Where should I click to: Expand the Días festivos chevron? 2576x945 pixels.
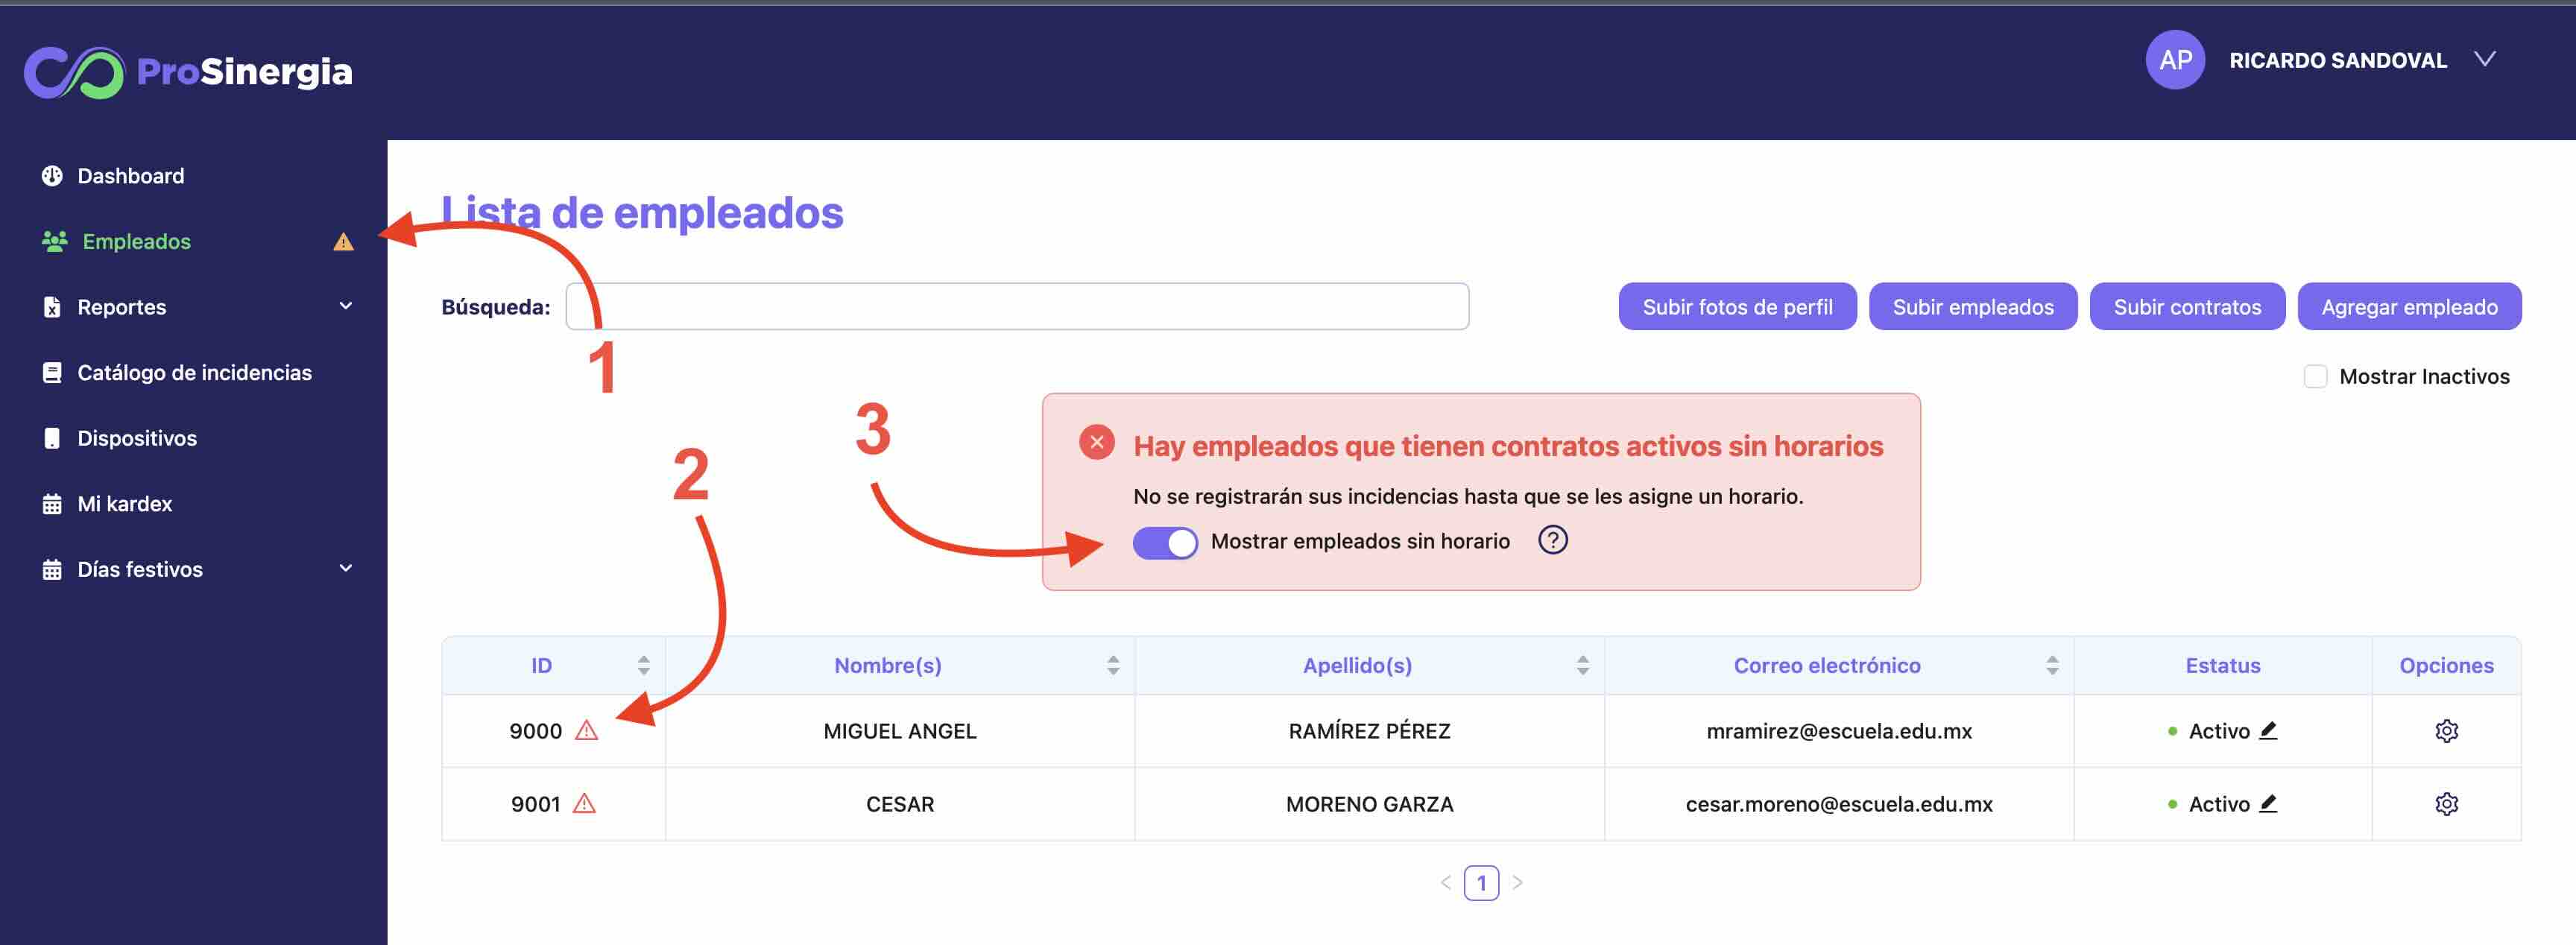[x=346, y=568]
